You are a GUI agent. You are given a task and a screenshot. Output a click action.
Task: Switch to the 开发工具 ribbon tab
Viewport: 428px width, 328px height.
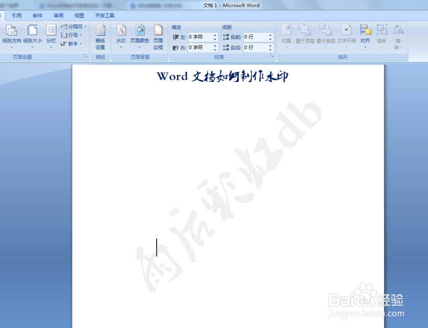point(104,15)
